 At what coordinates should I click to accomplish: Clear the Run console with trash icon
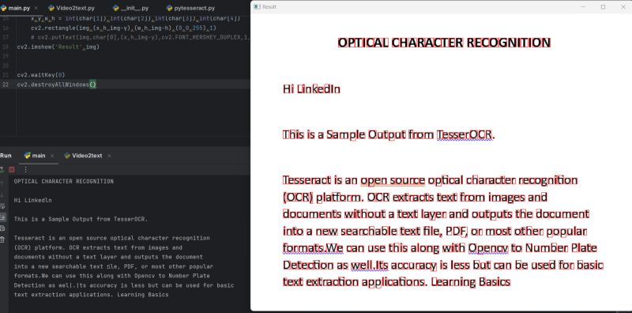(x=2, y=239)
